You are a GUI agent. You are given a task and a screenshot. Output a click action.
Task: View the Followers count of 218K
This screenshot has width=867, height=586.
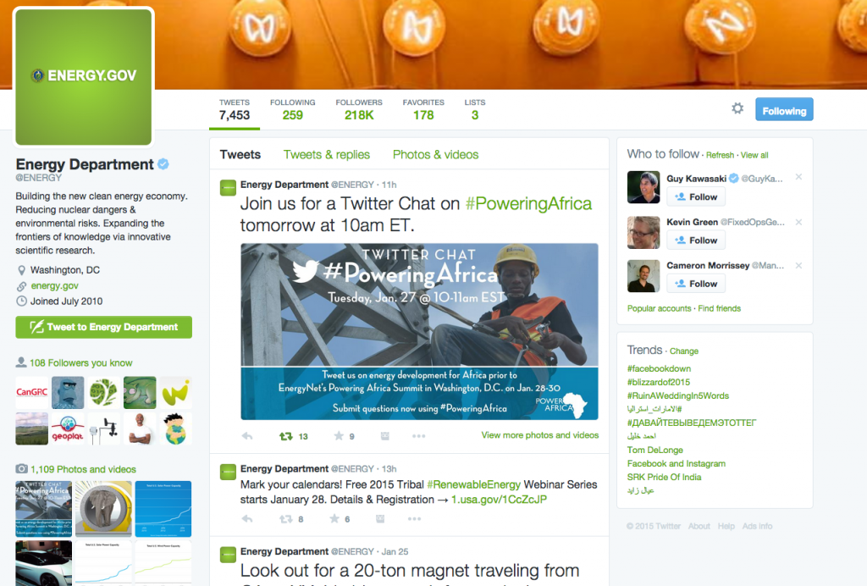tap(359, 109)
